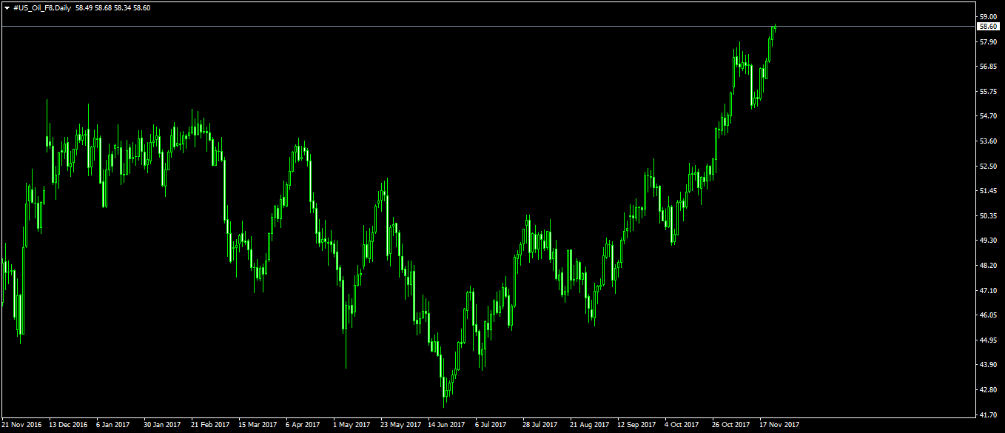Click the 26 Oct 2017 date label
Image resolution: width=1005 pixels, height=433 pixels.
[731, 425]
